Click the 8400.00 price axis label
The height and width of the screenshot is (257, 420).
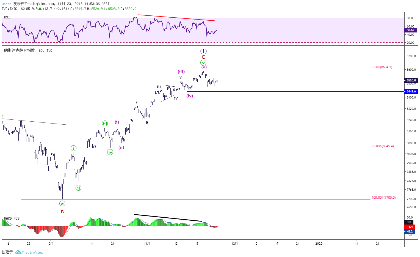[x=411, y=97]
